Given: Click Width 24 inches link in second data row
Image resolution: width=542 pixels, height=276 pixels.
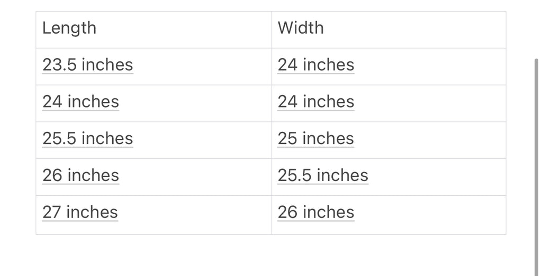Looking at the screenshot, I should pyautogui.click(x=315, y=102).
